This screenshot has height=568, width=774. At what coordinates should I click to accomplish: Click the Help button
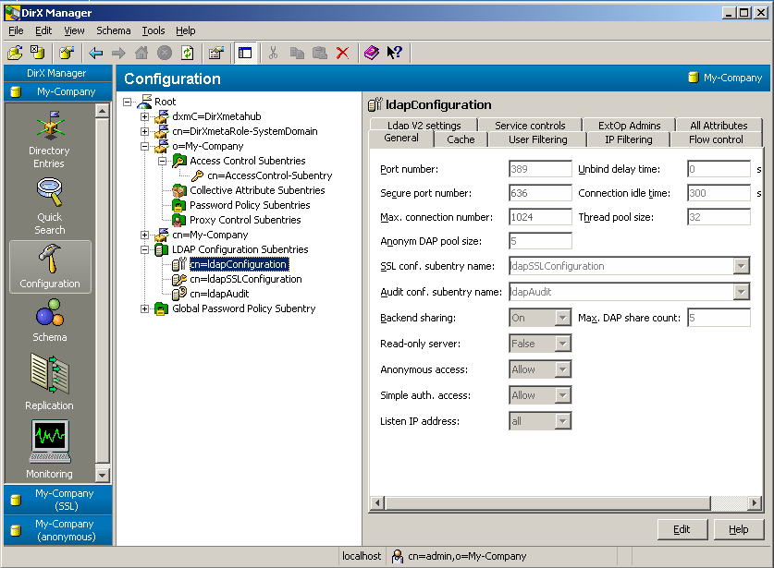pos(738,529)
